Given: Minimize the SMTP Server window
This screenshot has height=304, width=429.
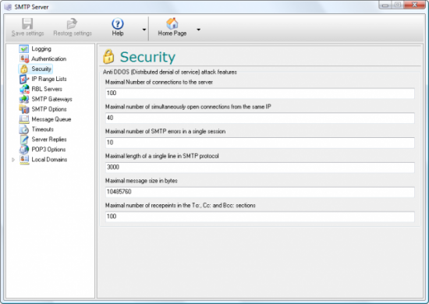Looking at the screenshot, I should pos(385,5).
